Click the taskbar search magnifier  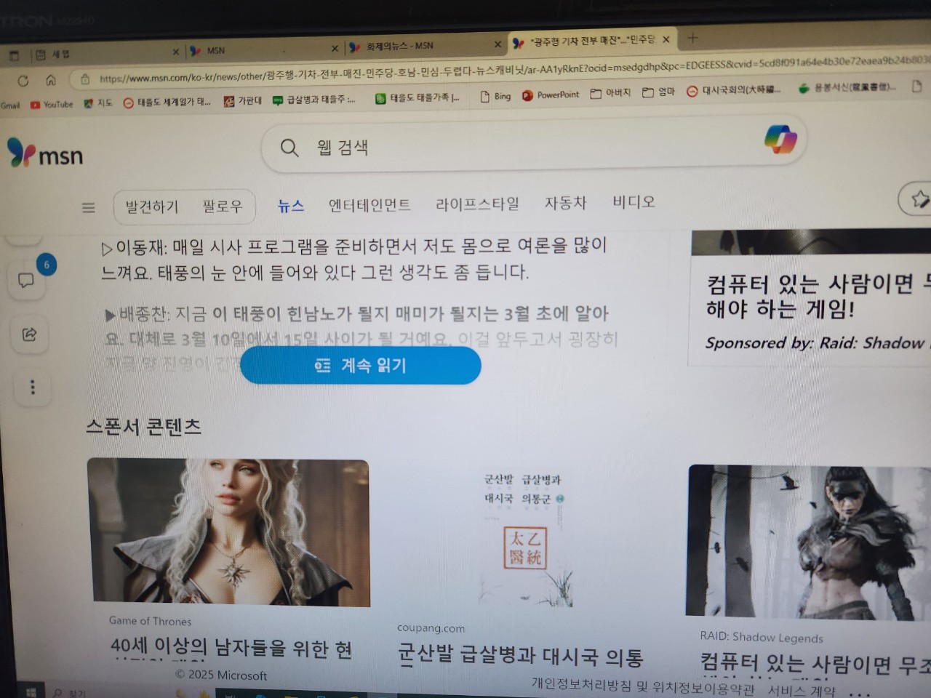pyautogui.click(x=58, y=693)
